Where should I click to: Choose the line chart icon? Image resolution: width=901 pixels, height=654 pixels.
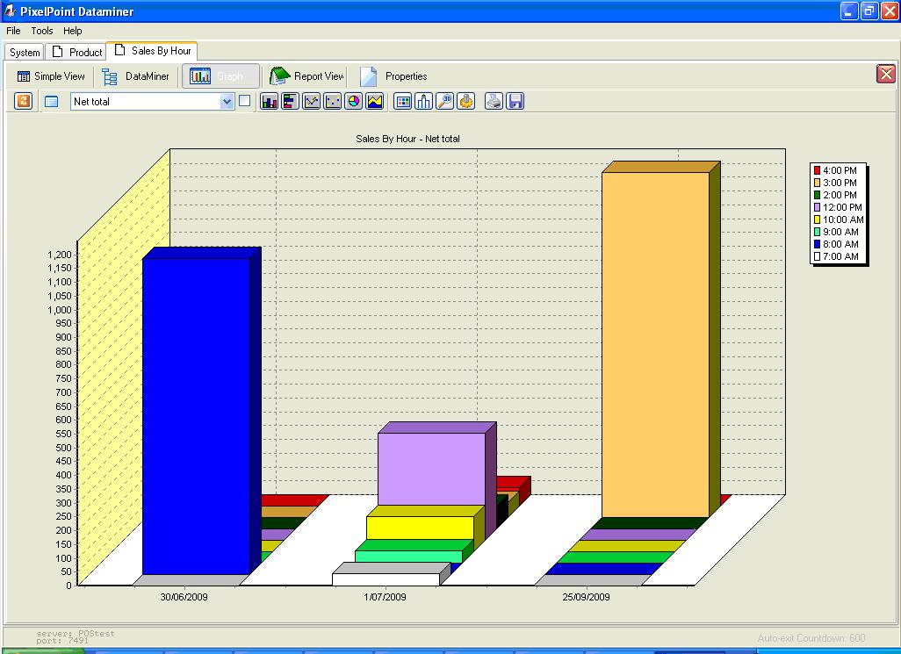click(x=311, y=101)
